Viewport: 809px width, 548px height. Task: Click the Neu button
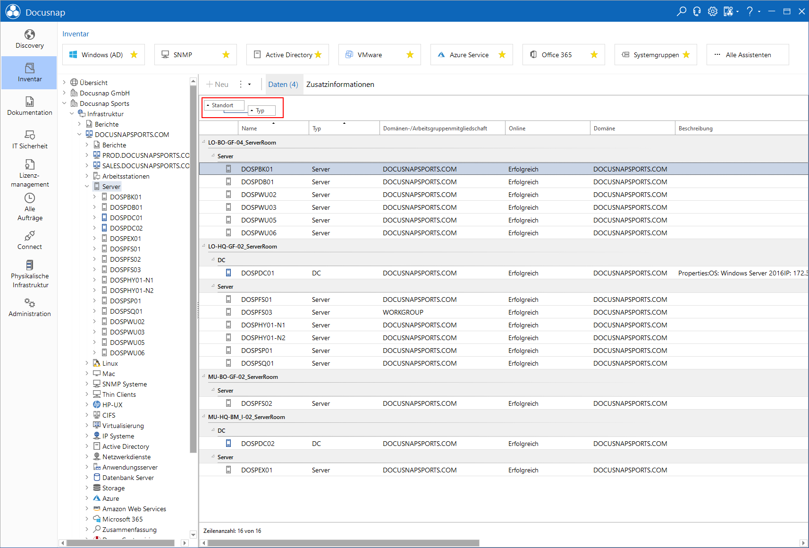[217, 84]
